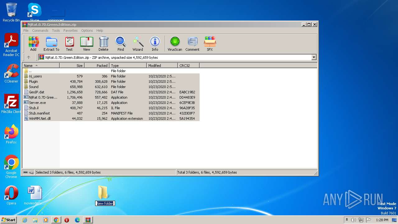
Task: Click the key icon in status bar
Action: click(31, 172)
